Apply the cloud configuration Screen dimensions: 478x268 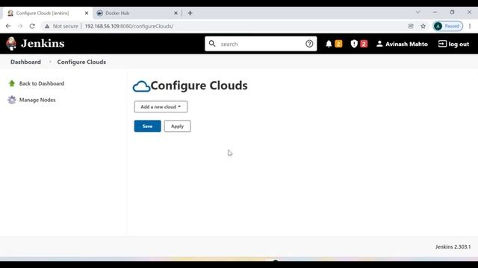point(178,126)
